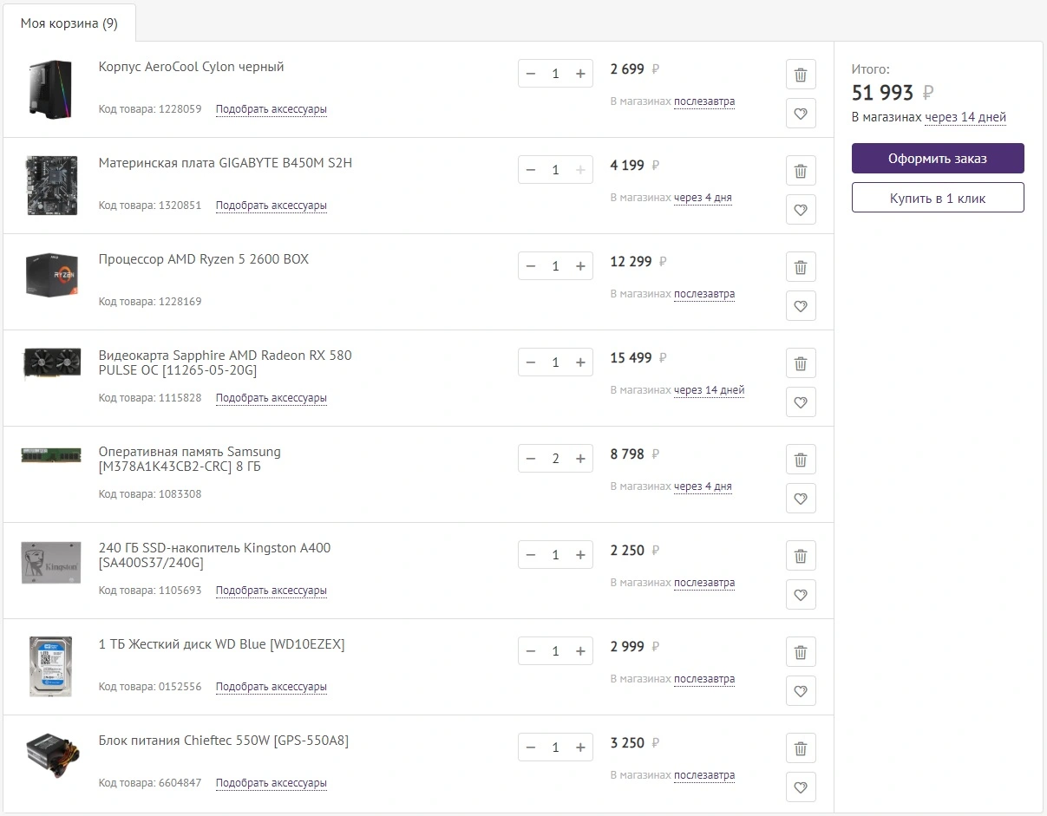
Task: Increase AeroCool Cylon case quantity
Action: [x=580, y=74]
